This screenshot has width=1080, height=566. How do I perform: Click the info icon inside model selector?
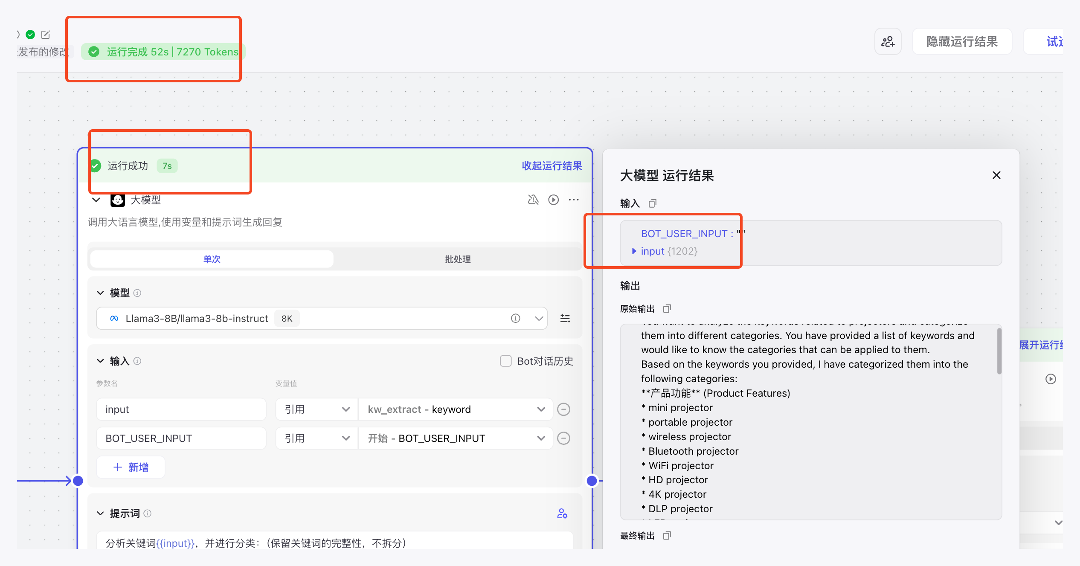point(516,319)
